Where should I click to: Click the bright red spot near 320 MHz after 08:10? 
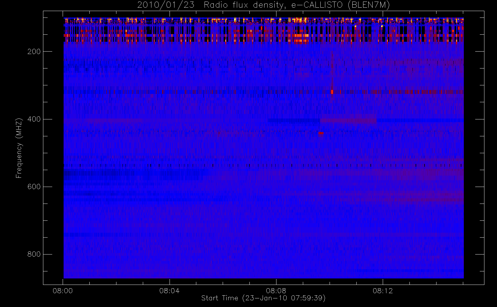[x=332, y=92]
